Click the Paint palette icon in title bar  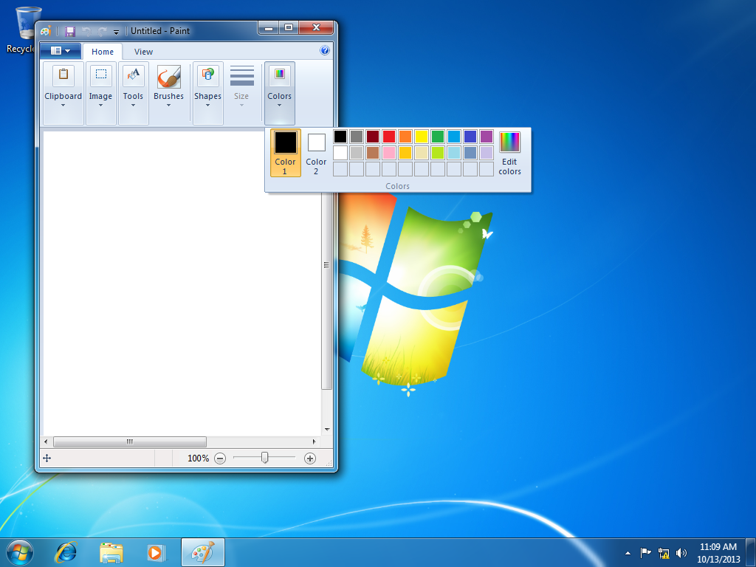tap(46, 31)
